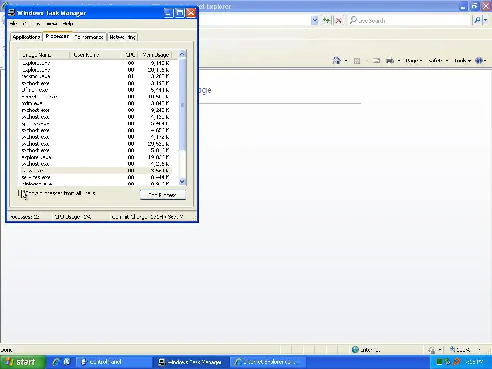This screenshot has height=369, width=492.
Task: Click the Refresh icon beside address bar
Action: [326, 20]
